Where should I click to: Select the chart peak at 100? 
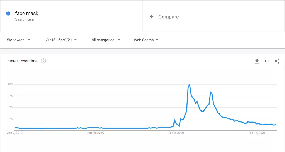(x=189, y=85)
